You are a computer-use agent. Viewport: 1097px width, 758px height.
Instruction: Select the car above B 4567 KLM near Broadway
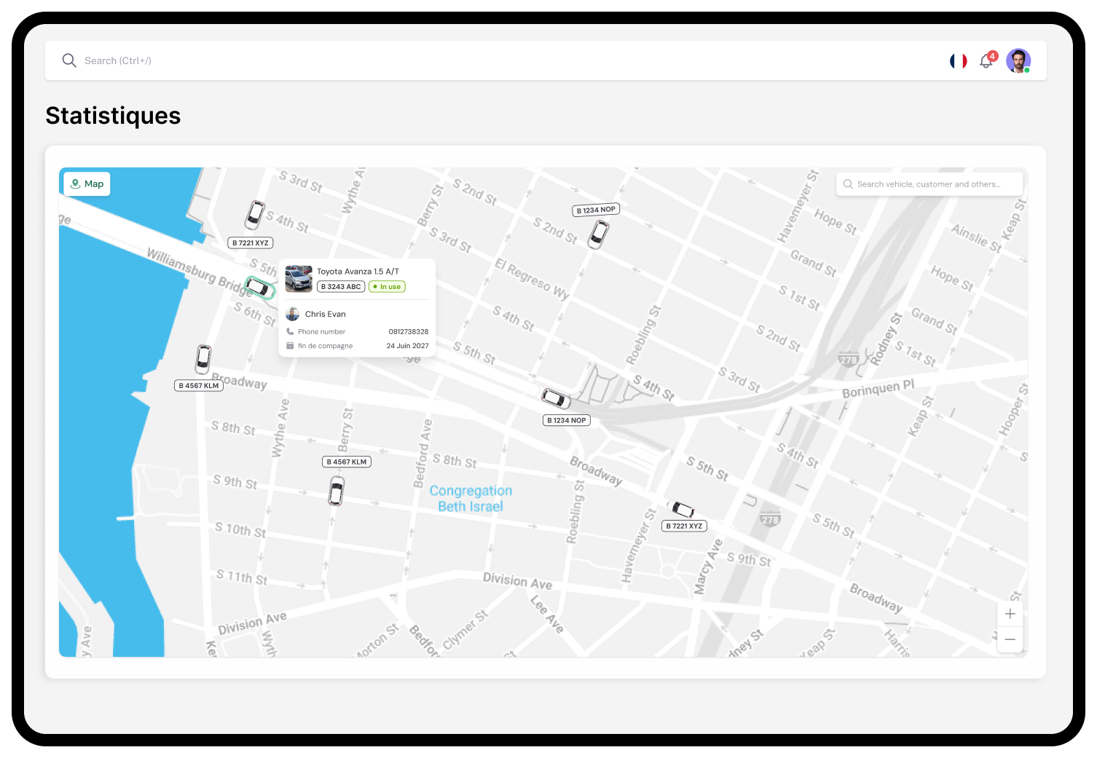click(203, 359)
